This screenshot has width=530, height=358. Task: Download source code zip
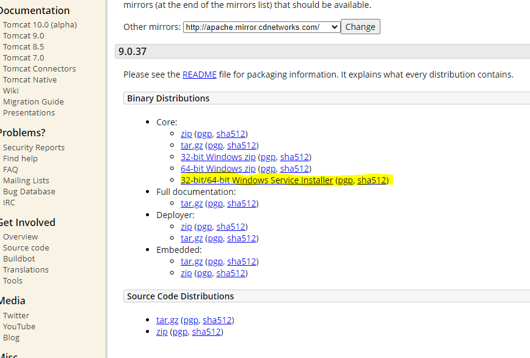tap(162, 332)
